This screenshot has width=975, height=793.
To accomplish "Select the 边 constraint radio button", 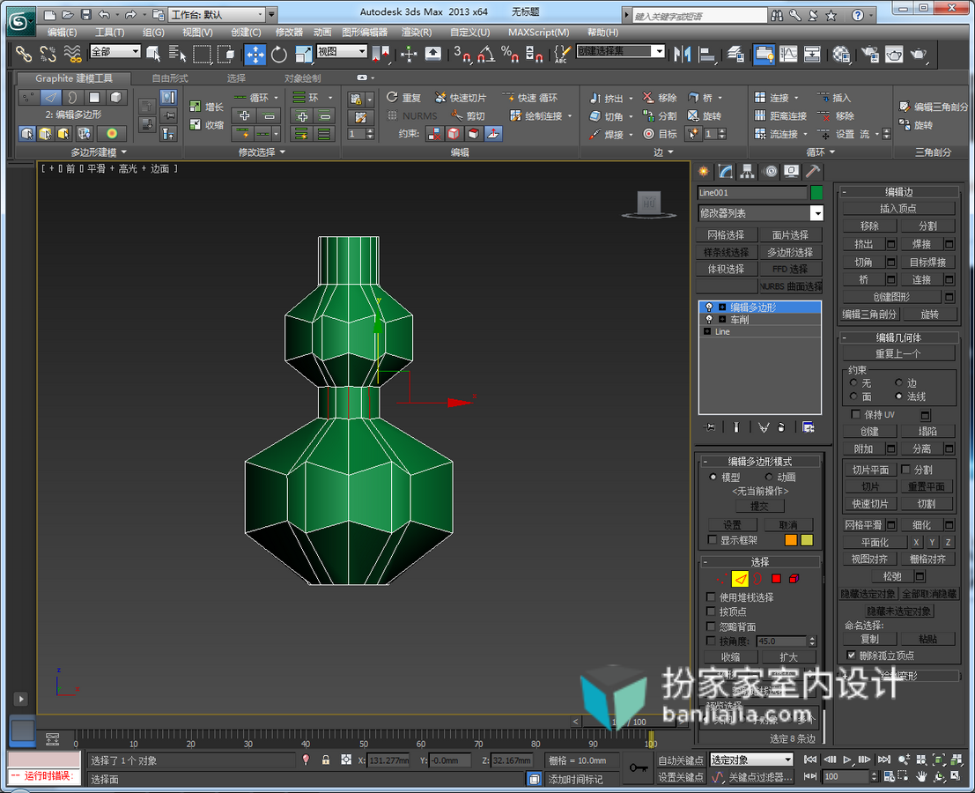I will tap(898, 382).
